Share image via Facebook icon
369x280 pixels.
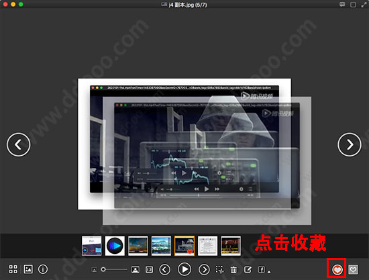pyautogui.click(x=262, y=269)
